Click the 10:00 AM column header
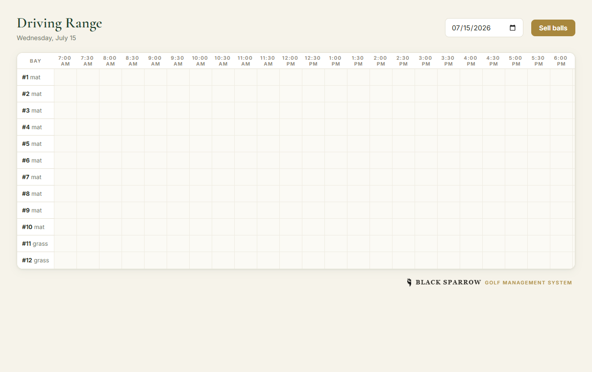592x372 pixels. click(201, 61)
